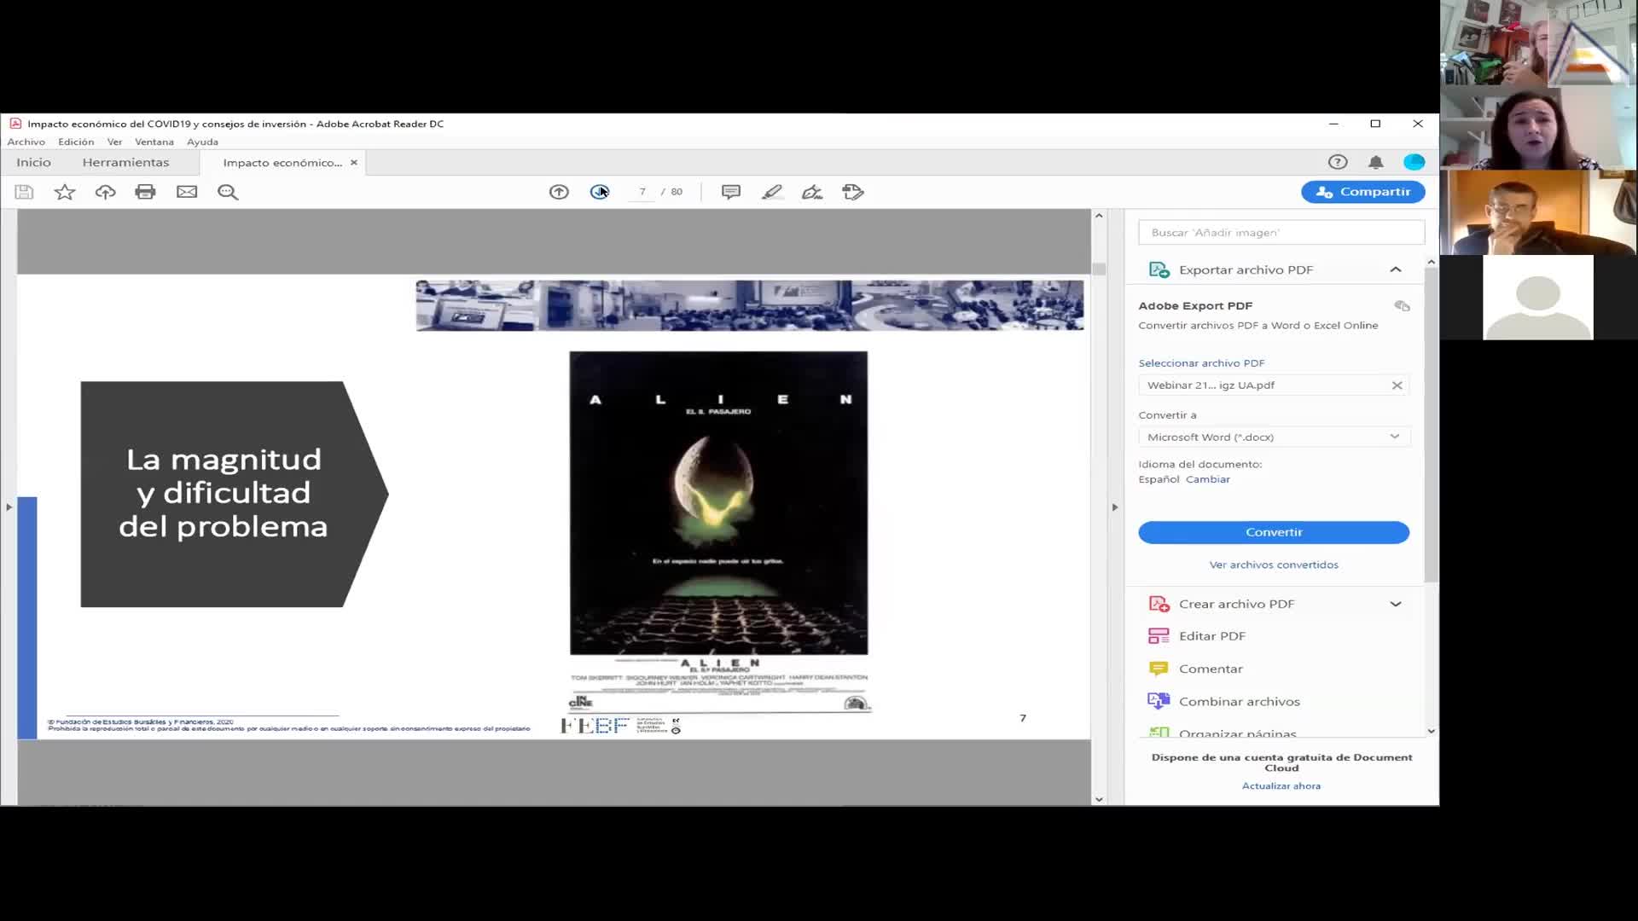
Task: Click the Convertir button
Action: coord(1274,532)
